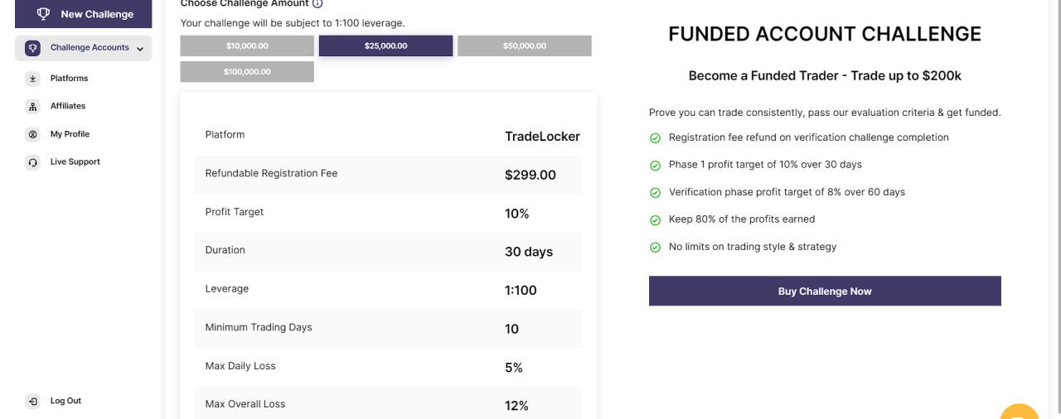The image size is (1061, 419).
Task: Select the $10,000.00 challenge amount
Action: (x=247, y=46)
